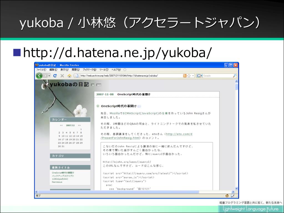Reload the page with the refresh icon
The image size is (284, 213).
[55, 76]
